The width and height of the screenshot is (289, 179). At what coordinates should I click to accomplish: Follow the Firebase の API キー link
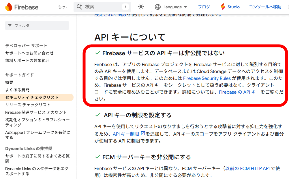pos(239,92)
